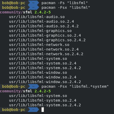The width and height of the screenshot is (114, 114).
Task: Click the pacman -Fsx "libsfml.*system" command
Action: pyautogui.click(x=75, y=87)
